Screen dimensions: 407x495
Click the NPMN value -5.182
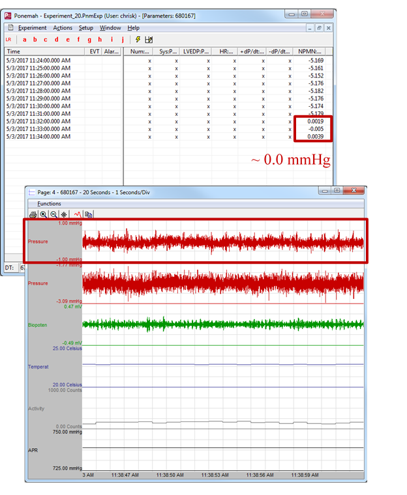coord(316,91)
